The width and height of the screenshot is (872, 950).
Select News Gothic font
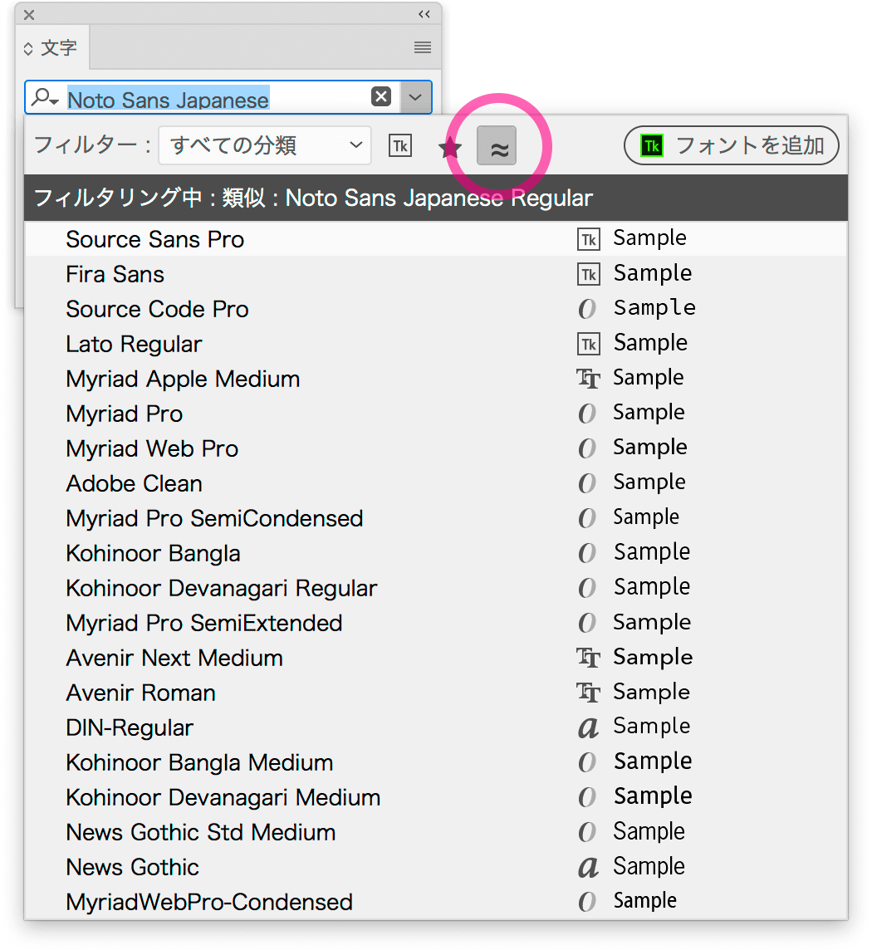click(x=436, y=867)
